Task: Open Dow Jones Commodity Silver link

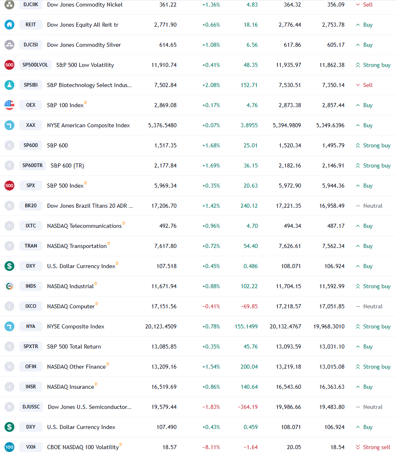Action: coord(84,45)
